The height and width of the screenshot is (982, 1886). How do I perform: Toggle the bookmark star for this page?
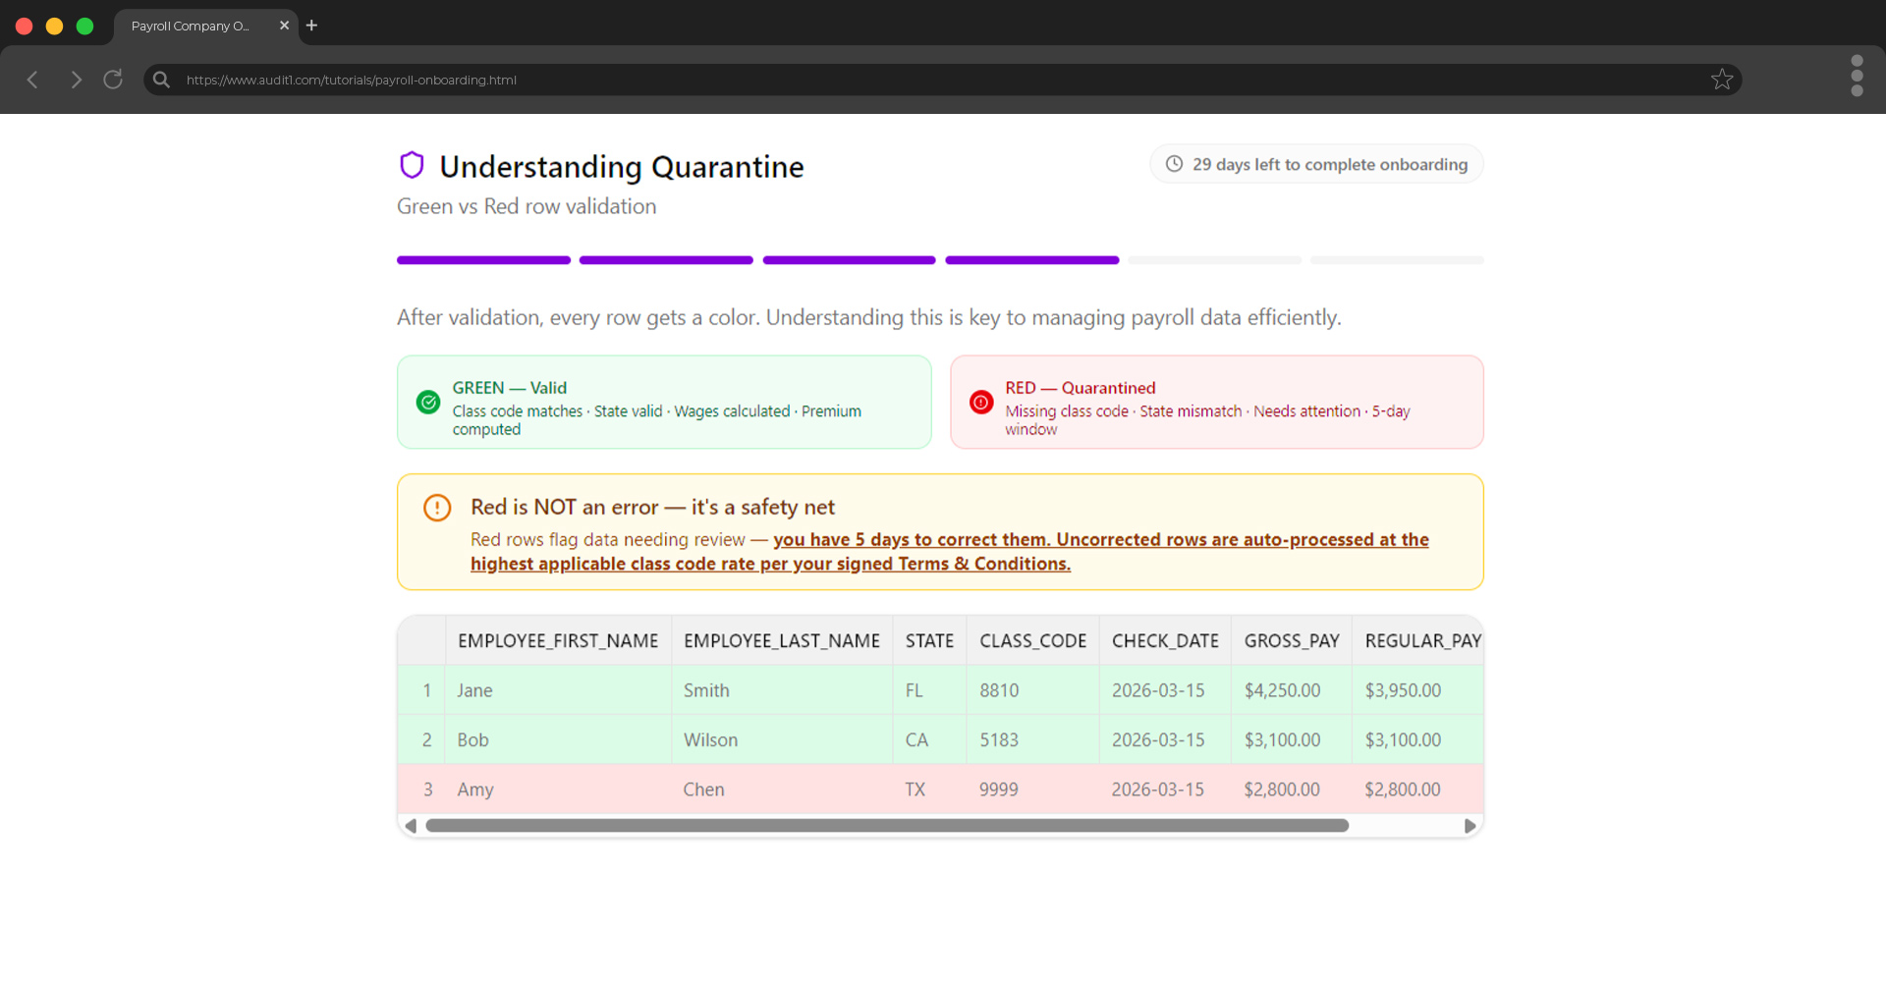coord(1722,80)
